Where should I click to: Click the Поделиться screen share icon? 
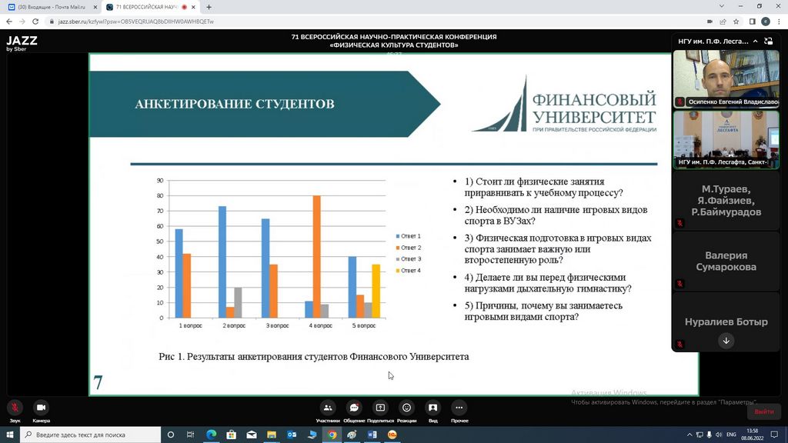tap(380, 408)
